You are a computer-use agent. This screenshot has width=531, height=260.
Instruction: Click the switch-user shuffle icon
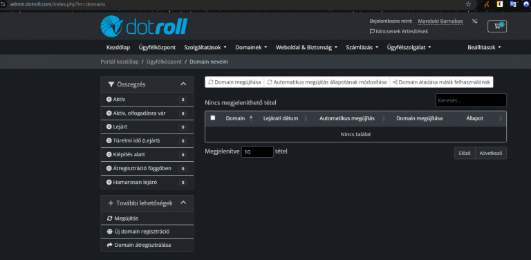point(474,21)
